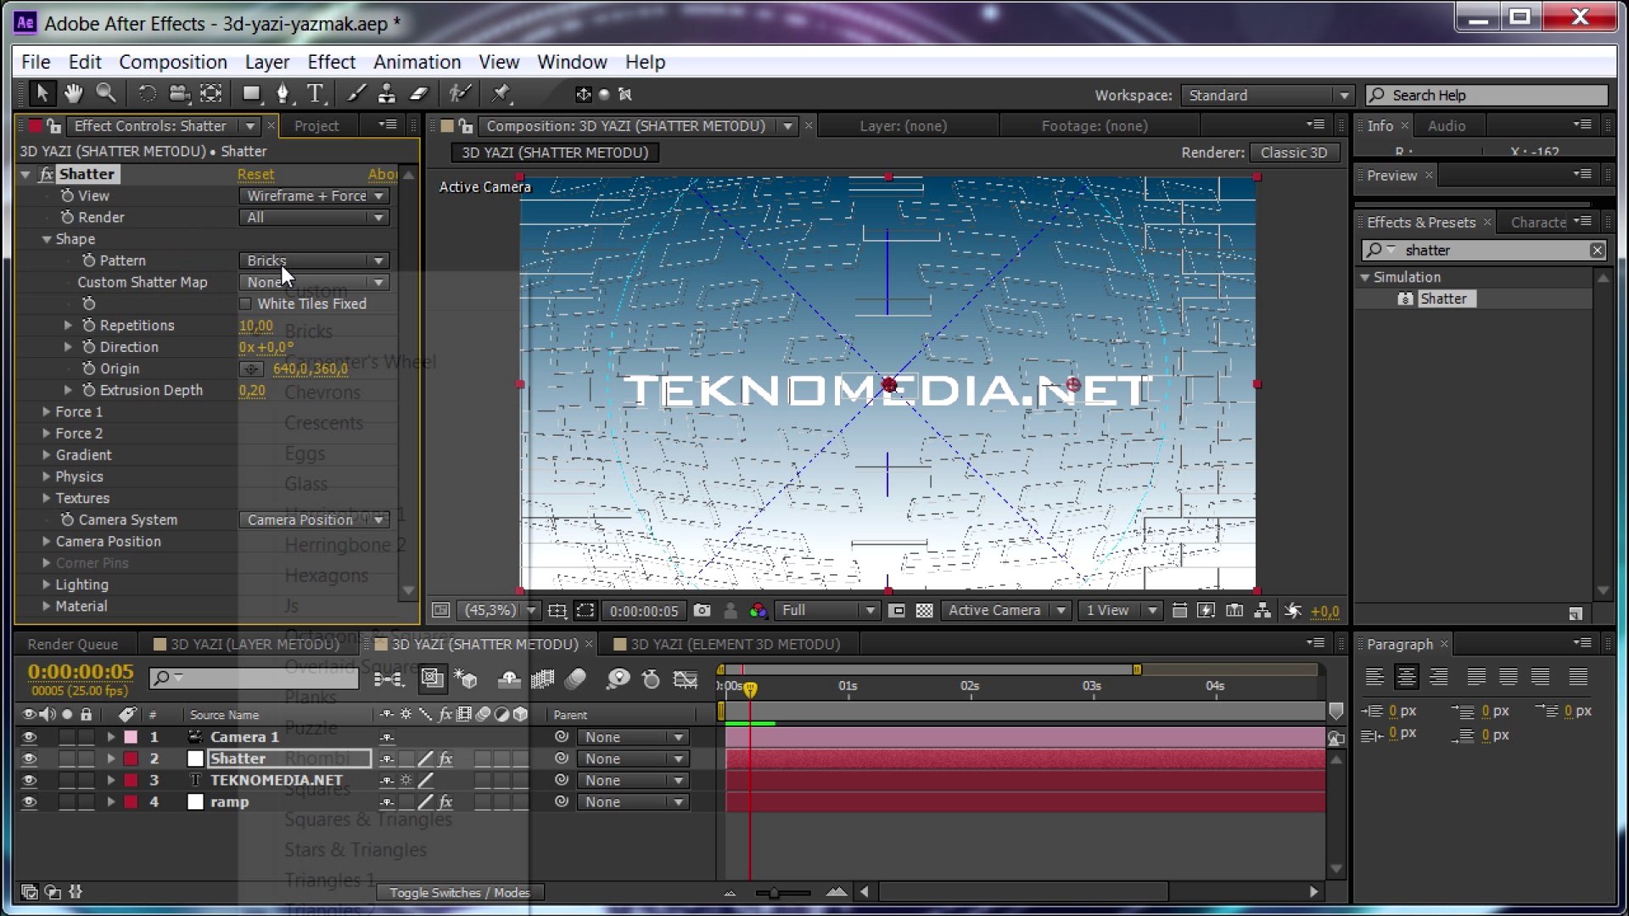Screen dimensions: 1629x916
Task: Select the Zoom magnifier tool
Action: click(x=106, y=93)
